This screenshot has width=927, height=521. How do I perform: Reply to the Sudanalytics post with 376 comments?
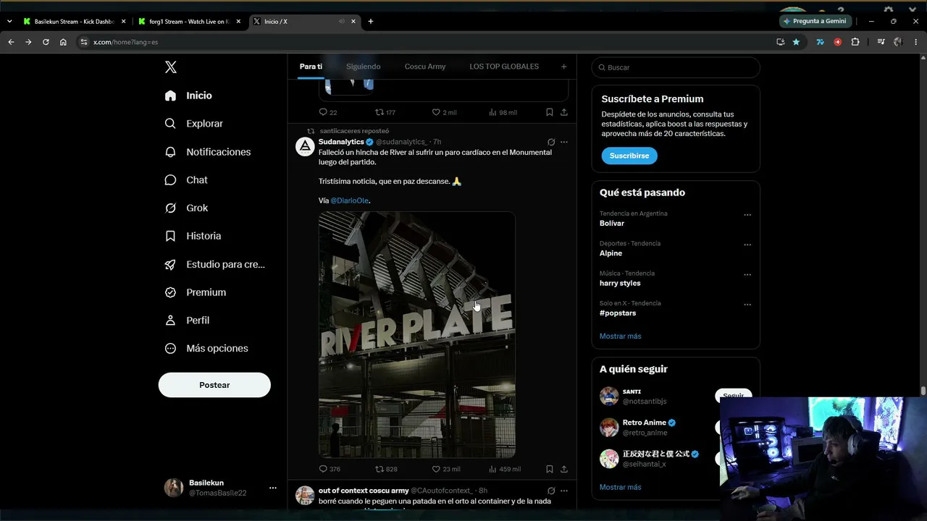pos(330,469)
